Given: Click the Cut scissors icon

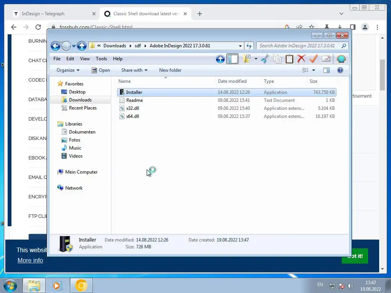Looking at the screenshot, I should pos(265,59).
